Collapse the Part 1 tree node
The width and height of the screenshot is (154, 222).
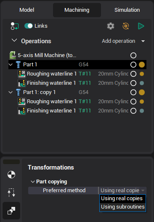point(11,65)
